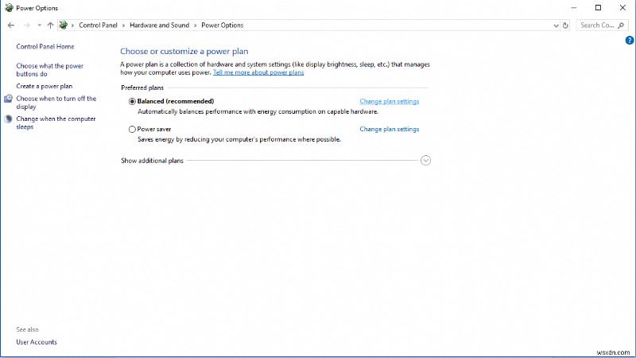Select the Power saver plan

click(x=132, y=130)
